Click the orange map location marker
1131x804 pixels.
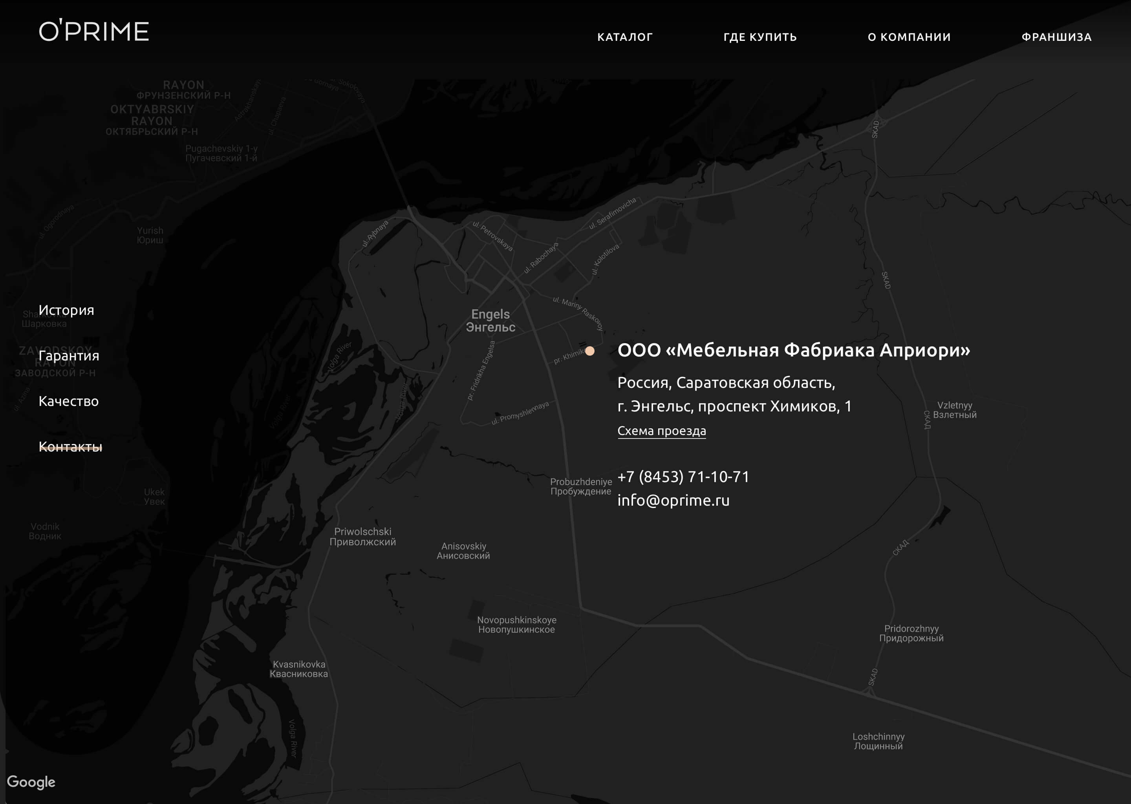(x=589, y=351)
